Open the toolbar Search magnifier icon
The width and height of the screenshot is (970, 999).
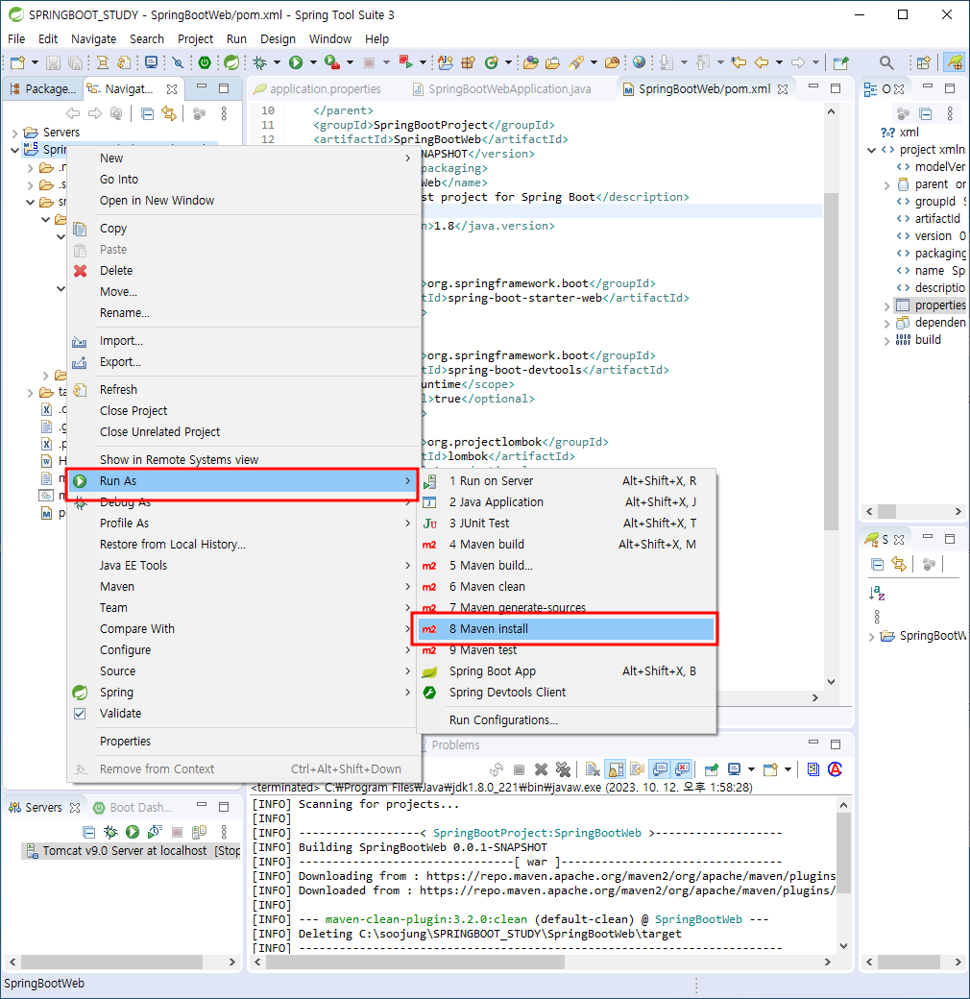[x=885, y=62]
